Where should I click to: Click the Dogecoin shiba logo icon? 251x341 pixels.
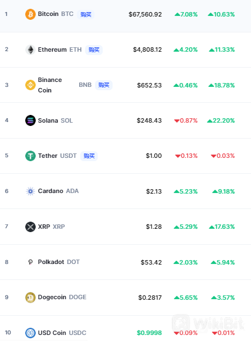click(x=30, y=298)
